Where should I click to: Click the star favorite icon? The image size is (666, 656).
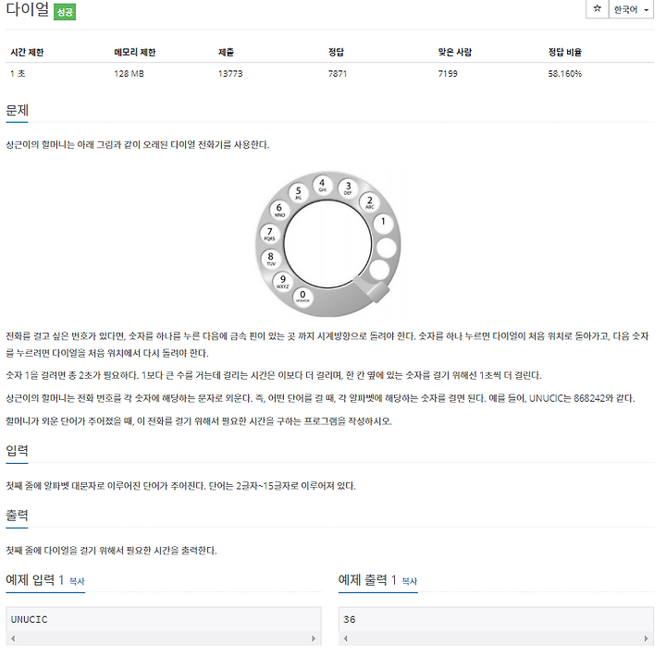pos(598,8)
